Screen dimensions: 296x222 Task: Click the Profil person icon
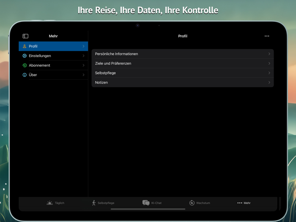(x=25, y=46)
